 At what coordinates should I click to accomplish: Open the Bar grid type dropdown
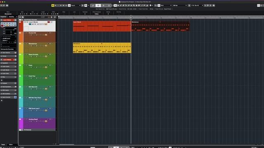click(x=180, y=5)
